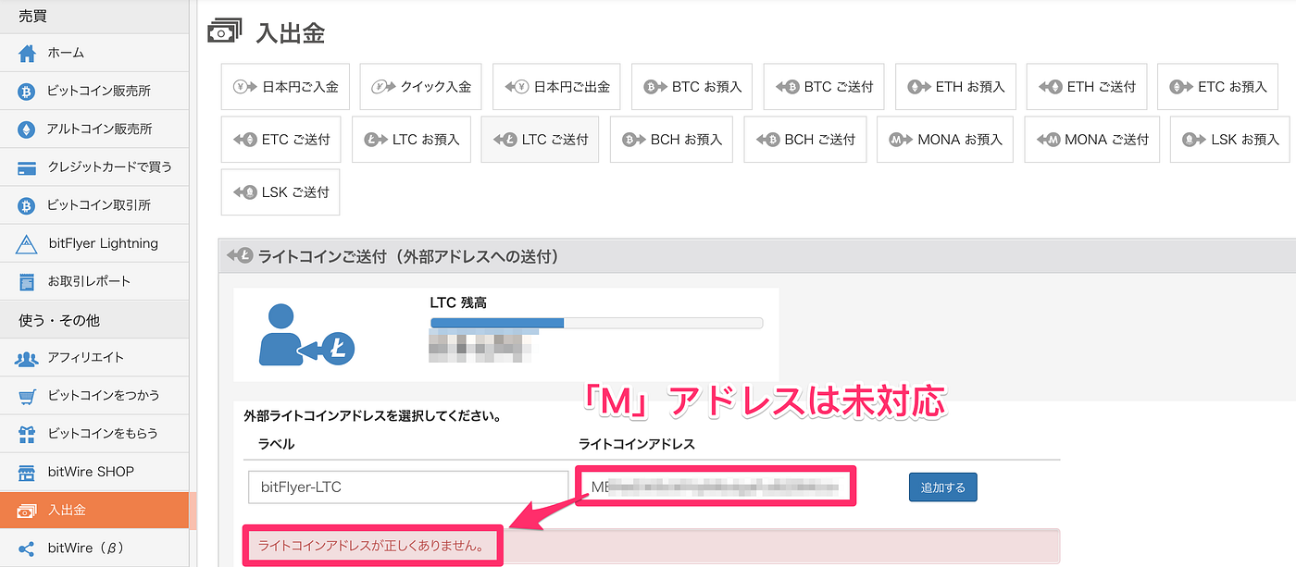Click the ライトコインご送付 section header

click(x=756, y=255)
